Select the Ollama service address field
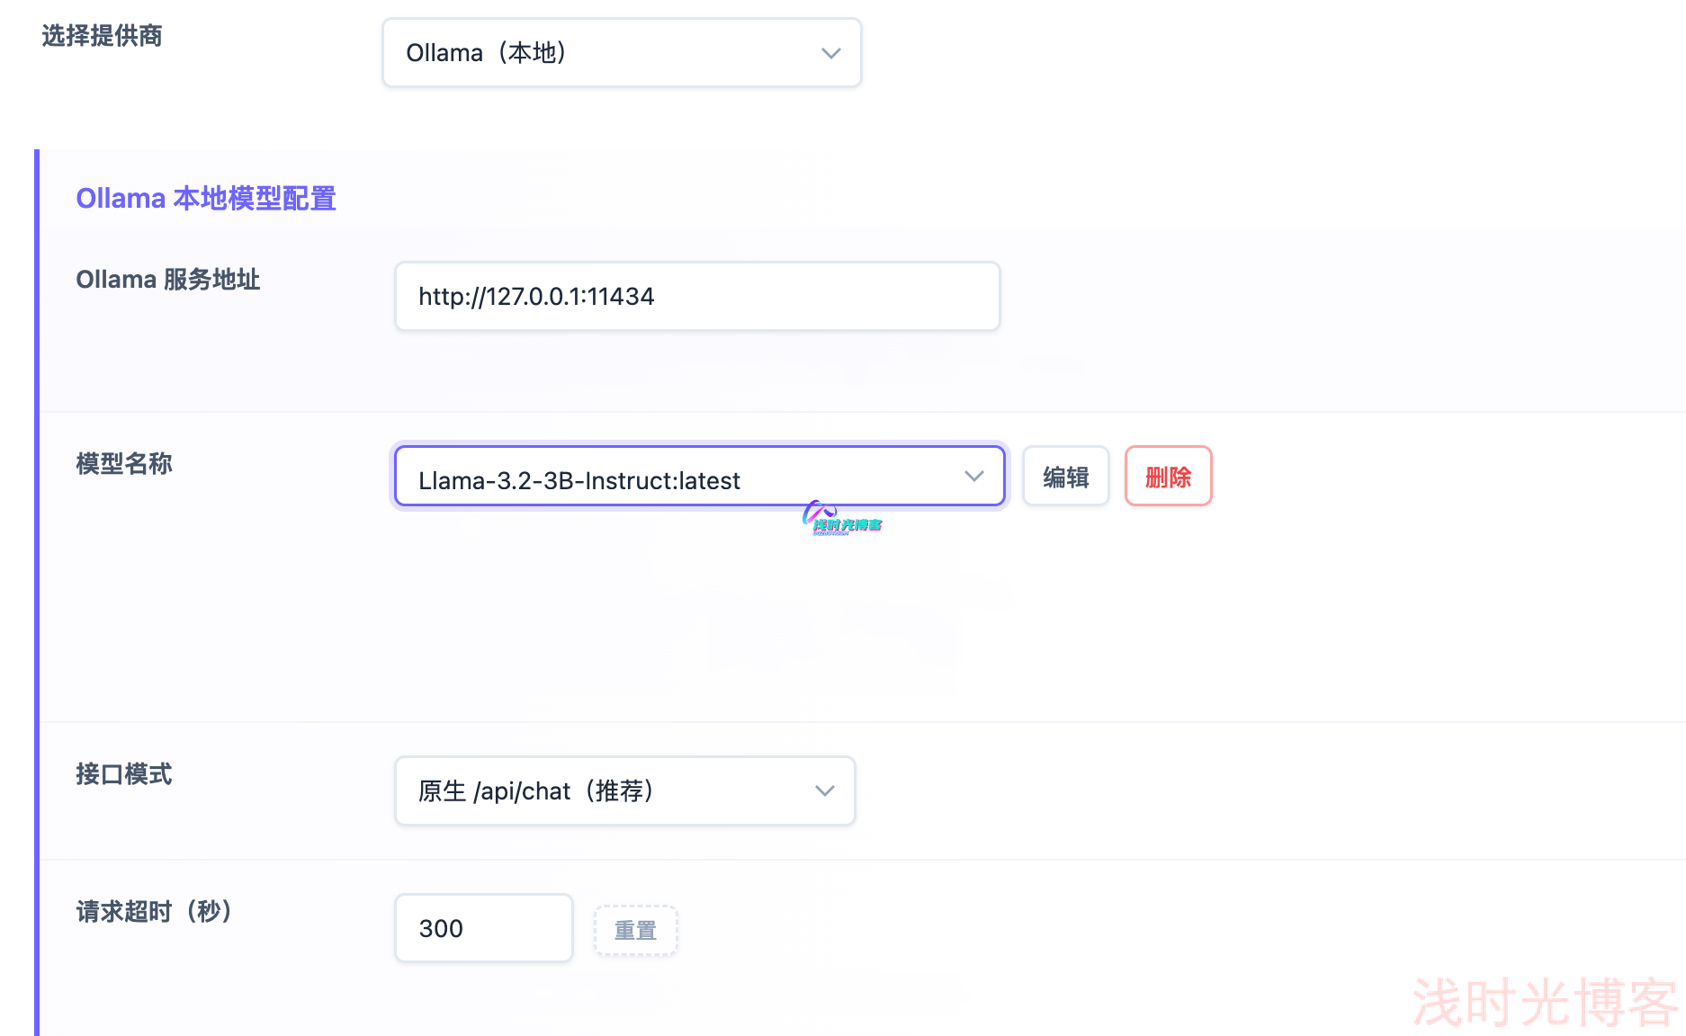This screenshot has width=1686, height=1036. 697,296
